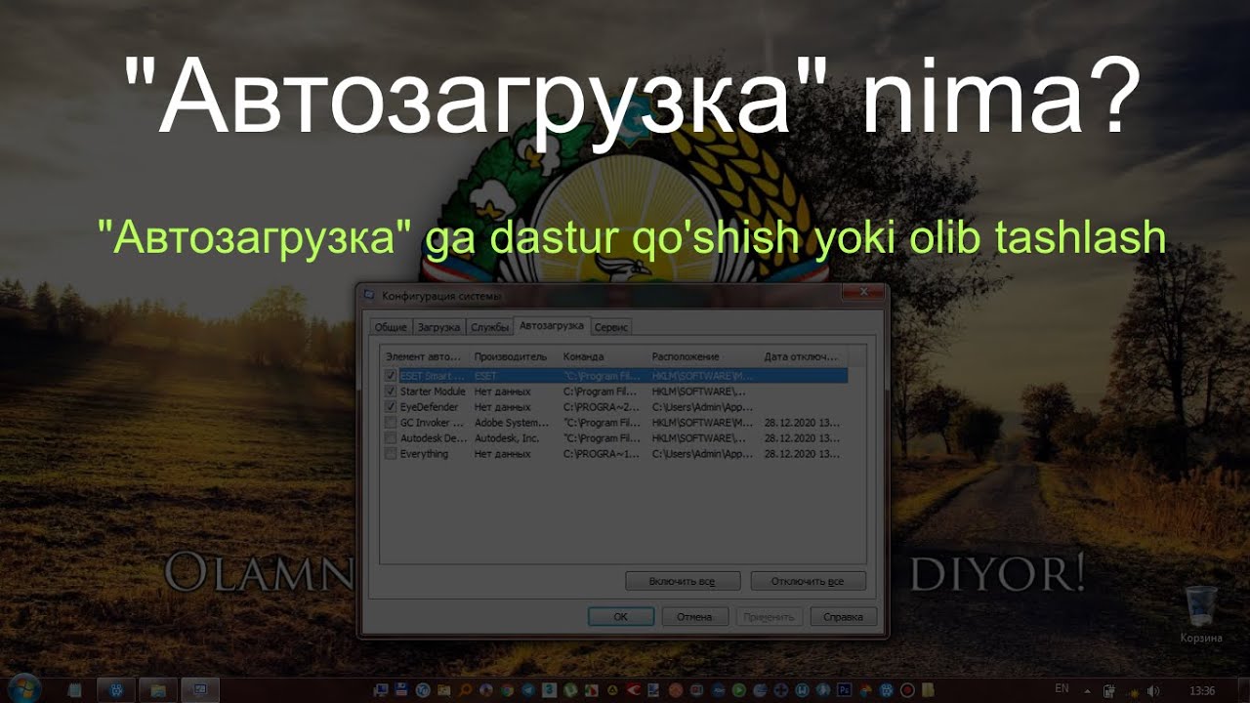Open the Recycle Bin (Корзина) on desktop
1250x703 pixels.
tap(1200, 608)
